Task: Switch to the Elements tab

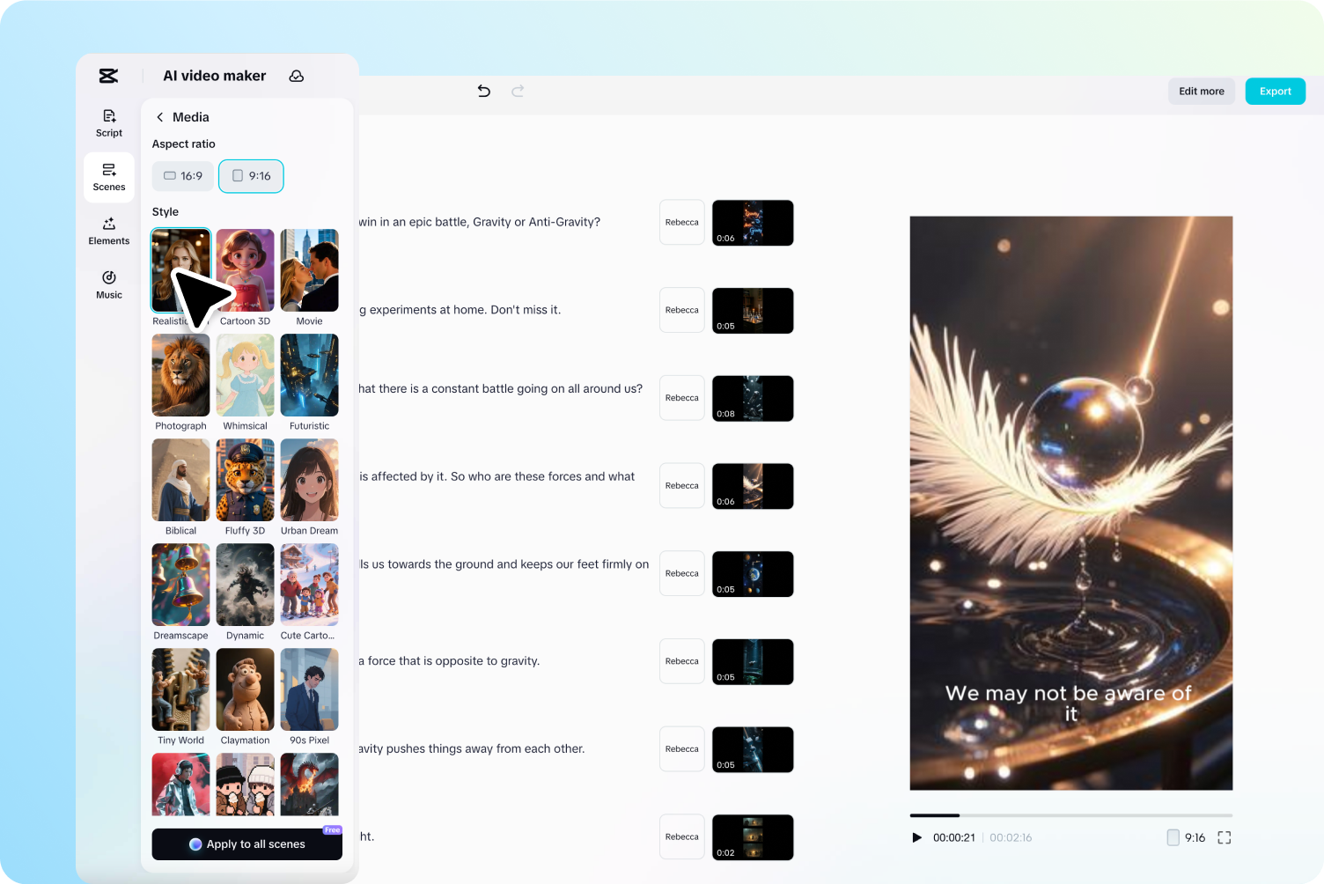Action: point(108,231)
